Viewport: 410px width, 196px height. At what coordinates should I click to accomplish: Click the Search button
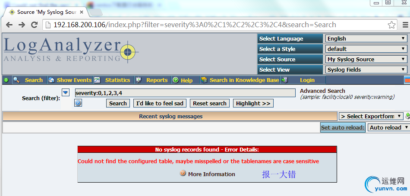(x=118, y=103)
